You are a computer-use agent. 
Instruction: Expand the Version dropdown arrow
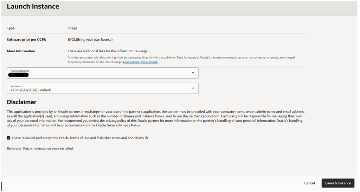pyautogui.click(x=193, y=88)
